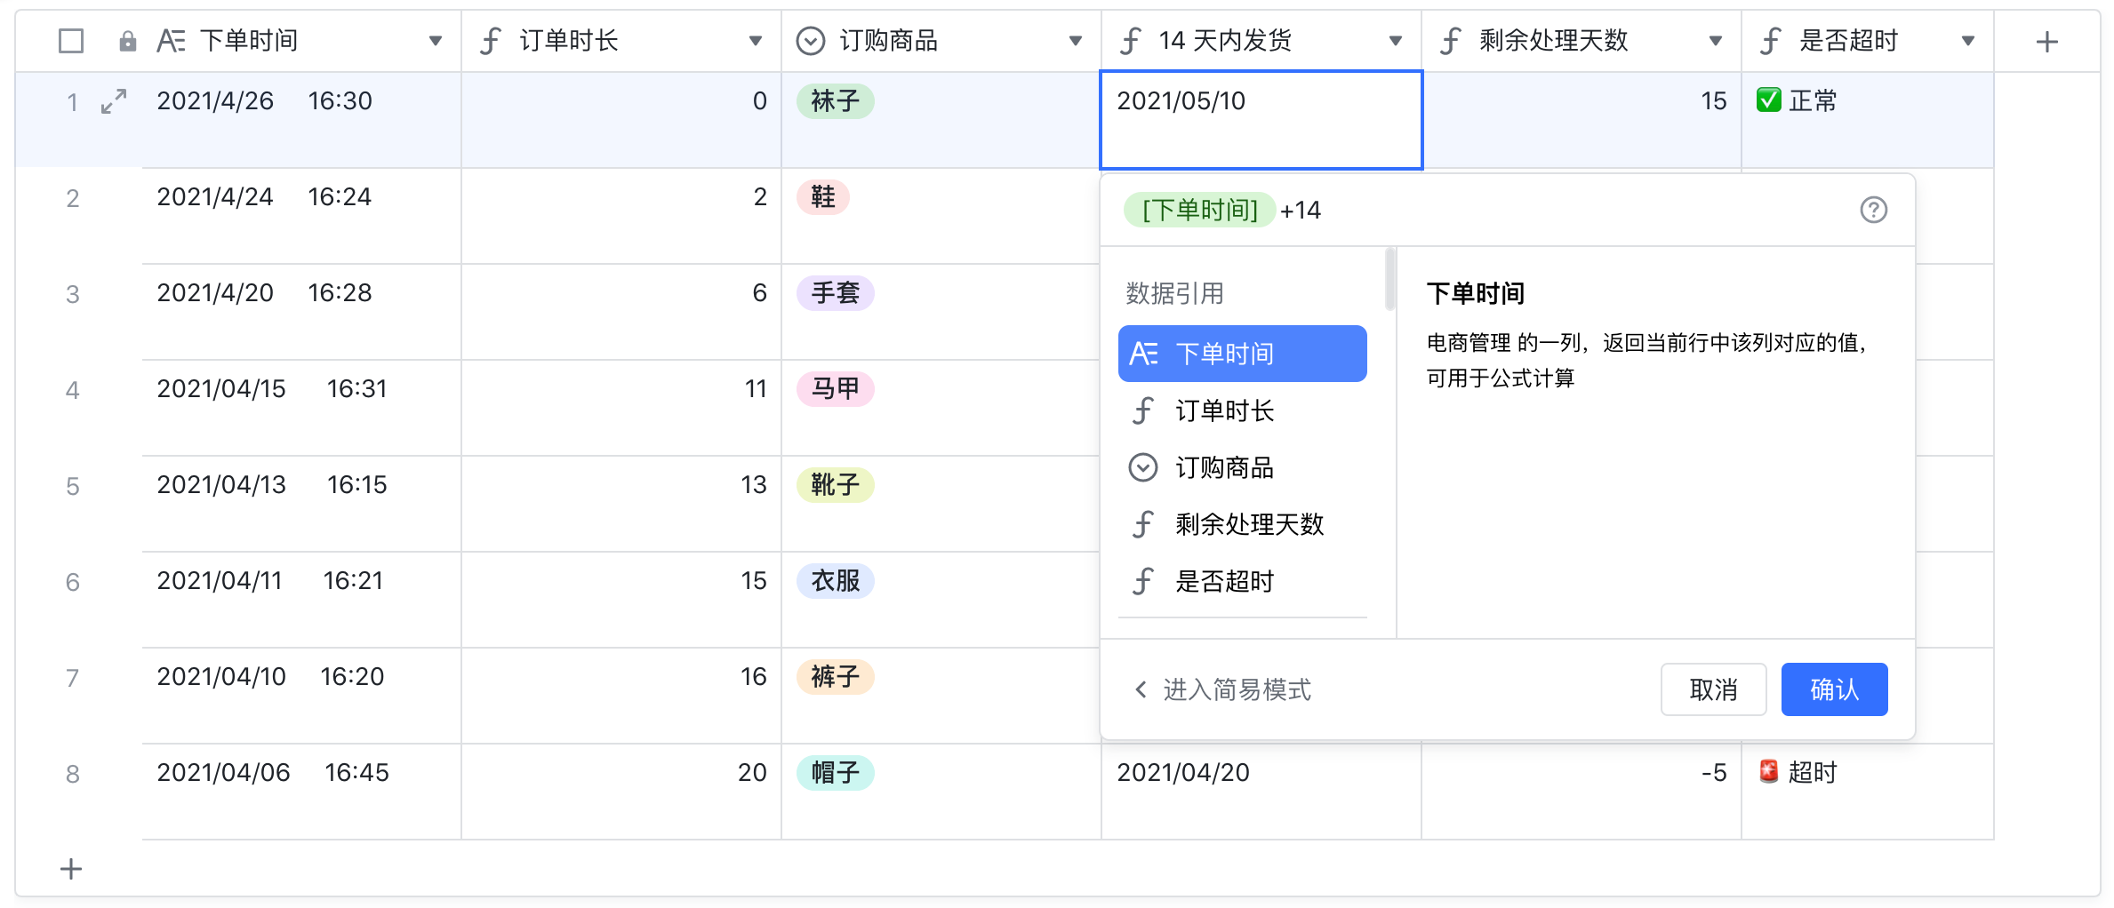Open the help icon in the formula editor
The height and width of the screenshot is (908, 2114).
click(x=1874, y=210)
